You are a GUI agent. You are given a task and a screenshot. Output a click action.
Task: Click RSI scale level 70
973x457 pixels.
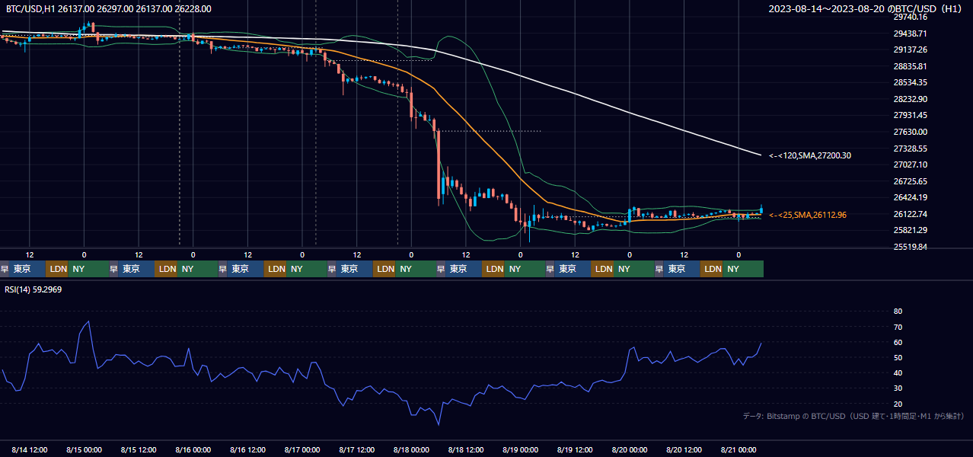[898, 327]
